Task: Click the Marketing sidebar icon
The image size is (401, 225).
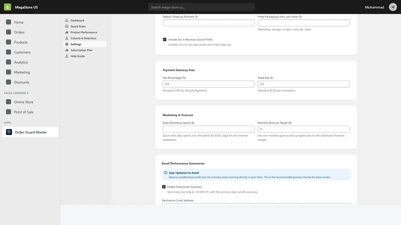Action: click(9, 72)
